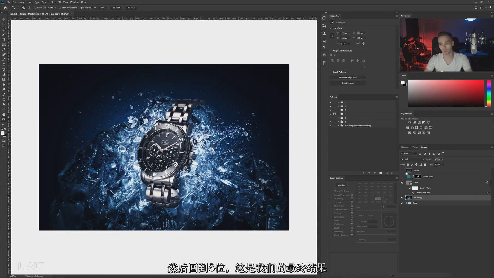The width and height of the screenshot is (494, 278).
Task: Click the Remove Background button
Action: point(348,77)
